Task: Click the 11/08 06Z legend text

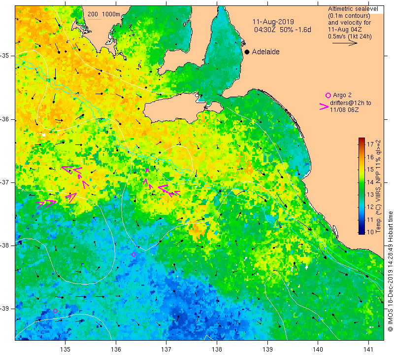Action: pos(344,109)
